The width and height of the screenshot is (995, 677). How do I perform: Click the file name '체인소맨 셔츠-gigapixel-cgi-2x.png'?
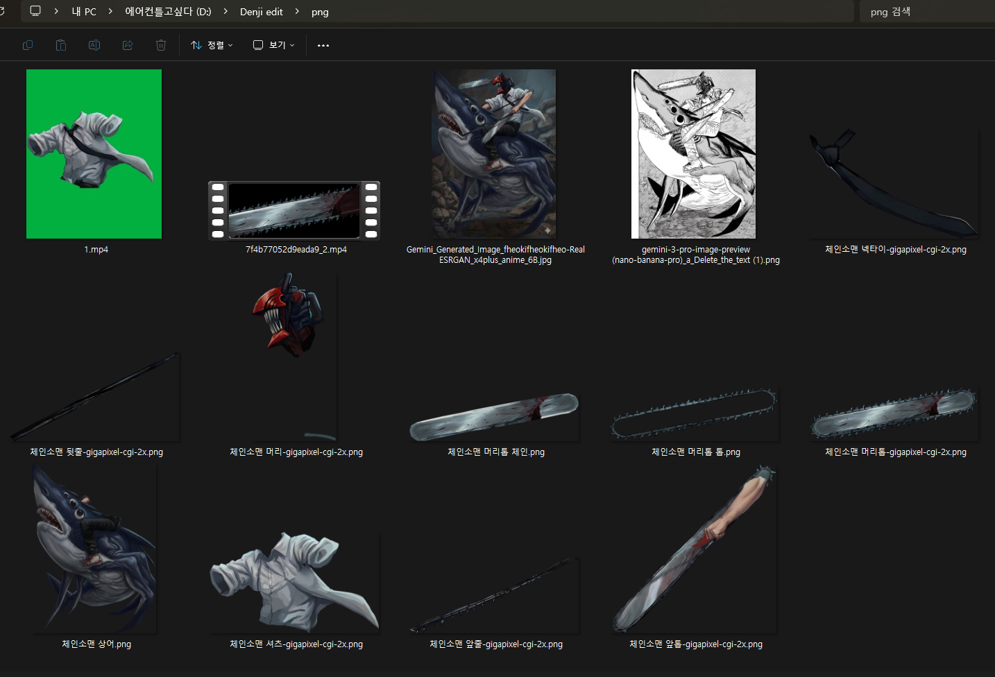click(x=296, y=644)
